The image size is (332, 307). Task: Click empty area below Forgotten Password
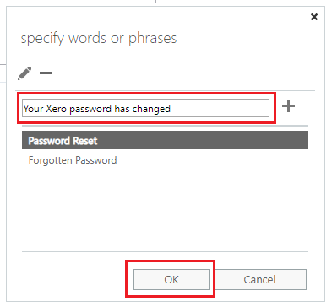click(165, 209)
